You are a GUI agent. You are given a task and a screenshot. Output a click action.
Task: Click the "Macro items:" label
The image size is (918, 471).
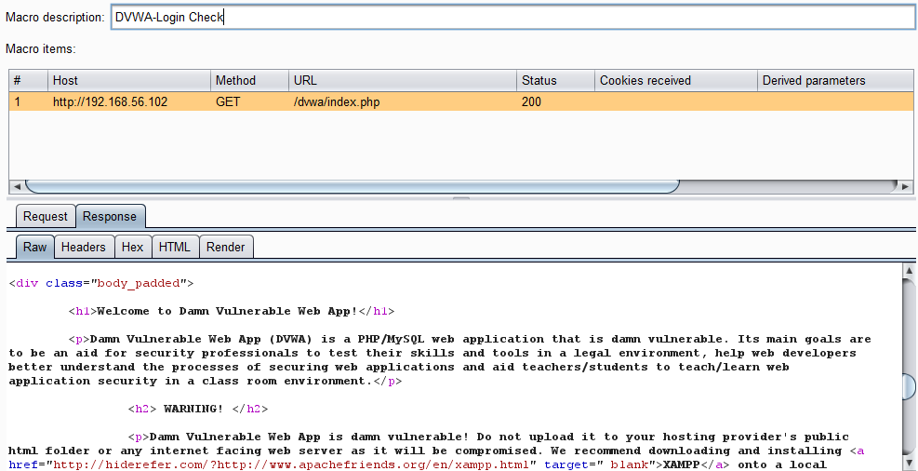tap(40, 49)
